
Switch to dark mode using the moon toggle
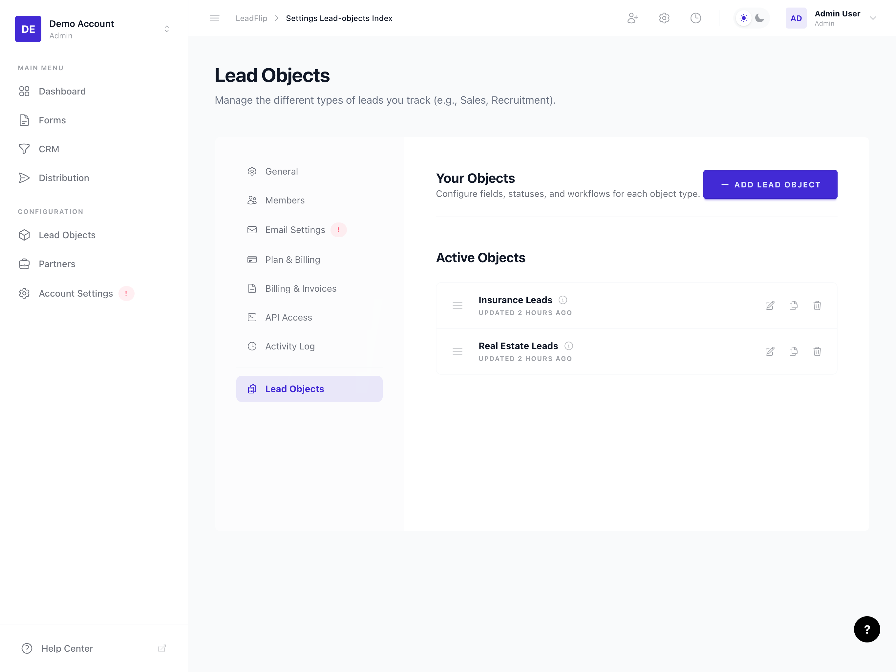(x=759, y=18)
